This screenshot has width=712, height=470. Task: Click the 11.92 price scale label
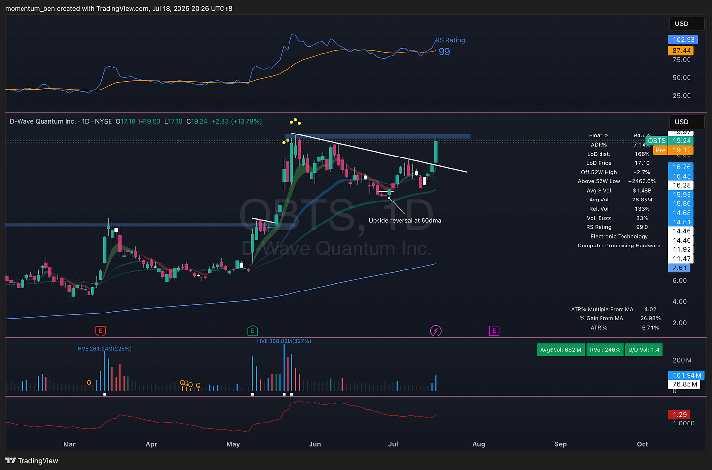[x=682, y=249]
